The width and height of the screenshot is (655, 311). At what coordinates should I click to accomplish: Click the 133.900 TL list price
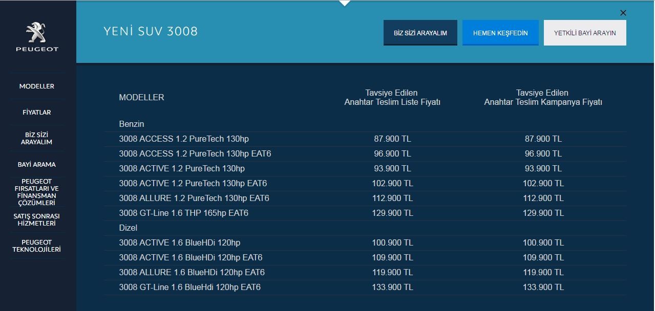pyautogui.click(x=392, y=287)
